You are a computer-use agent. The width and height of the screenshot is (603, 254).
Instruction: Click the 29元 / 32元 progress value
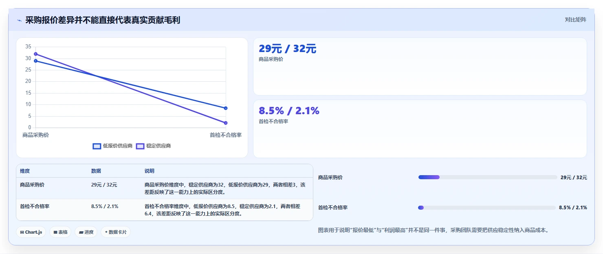tap(574, 178)
